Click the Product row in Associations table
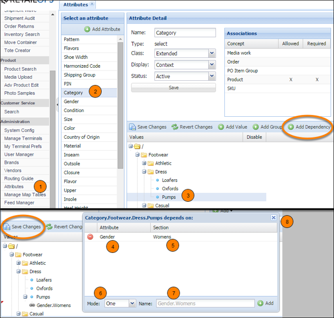Screen dimensions: 334x318 (x=277, y=80)
